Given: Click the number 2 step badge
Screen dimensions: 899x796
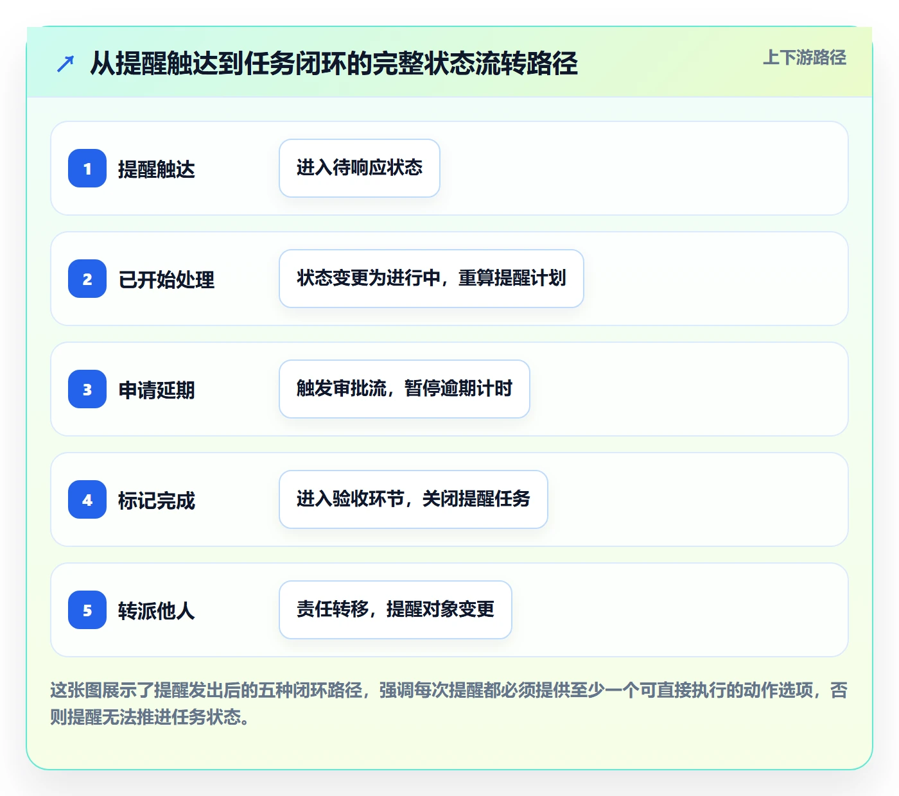Looking at the screenshot, I should 87,279.
